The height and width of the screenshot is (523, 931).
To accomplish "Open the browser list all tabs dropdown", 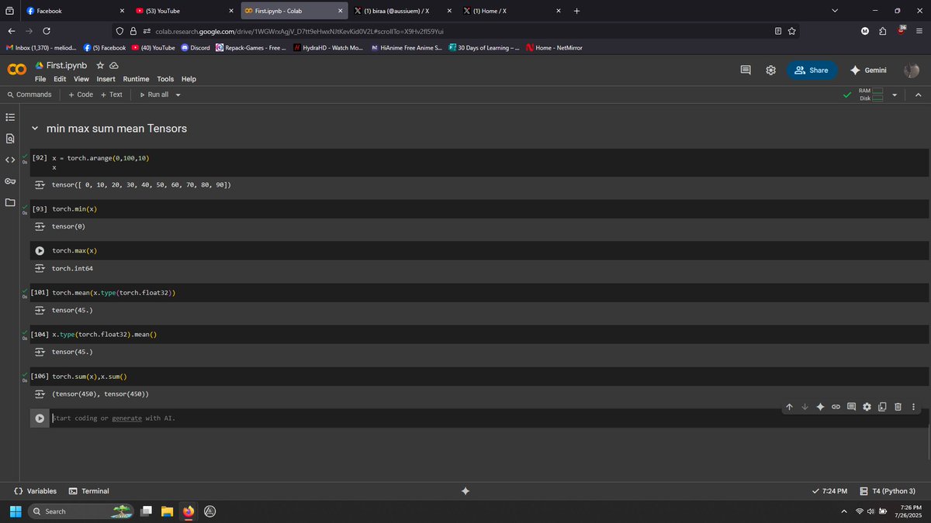I will 835,11.
